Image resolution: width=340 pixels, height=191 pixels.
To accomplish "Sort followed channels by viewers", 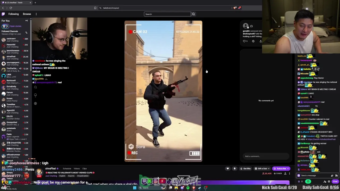I will (x=26, y=33).
